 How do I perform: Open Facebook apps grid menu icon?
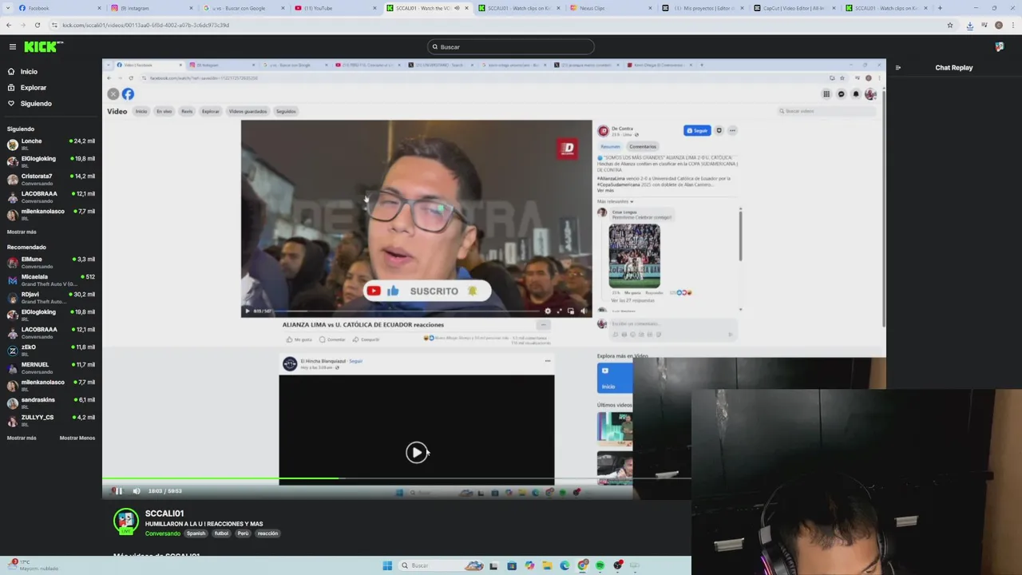tap(826, 94)
